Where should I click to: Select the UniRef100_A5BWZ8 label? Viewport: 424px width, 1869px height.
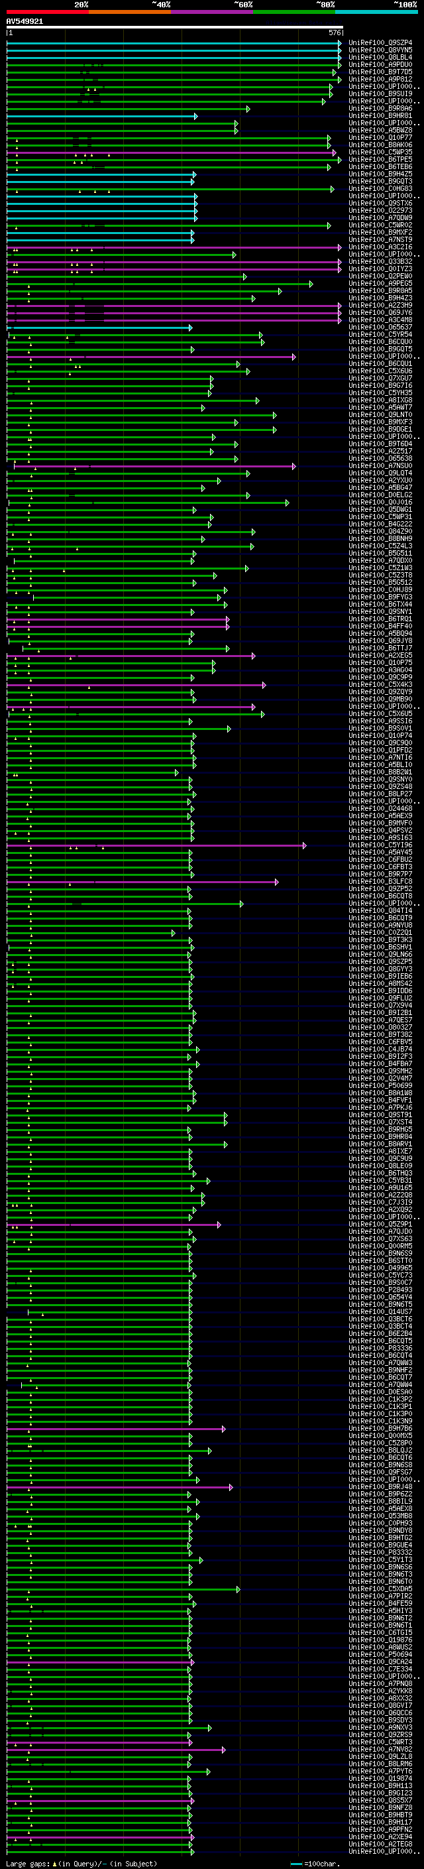click(x=380, y=131)
